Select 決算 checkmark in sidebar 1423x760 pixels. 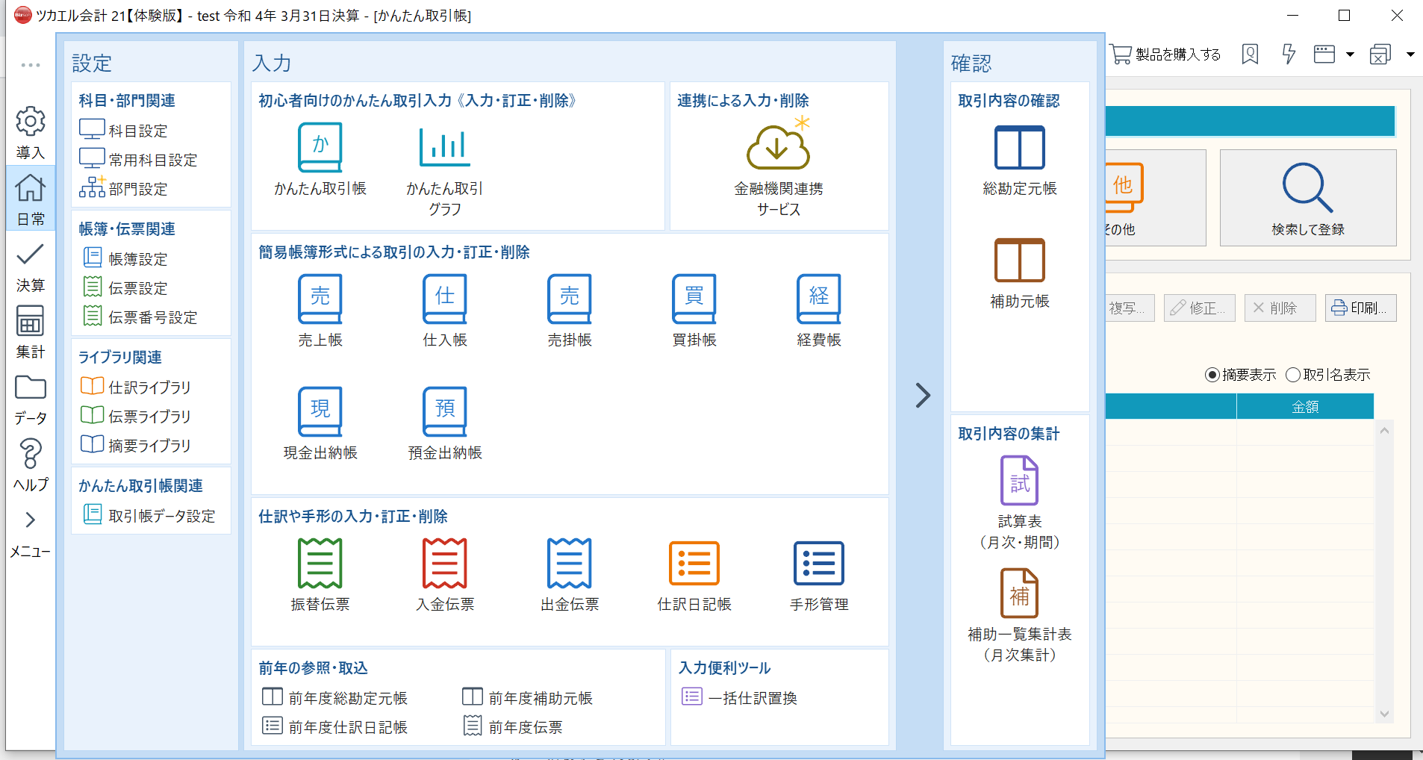pos(31,266)
